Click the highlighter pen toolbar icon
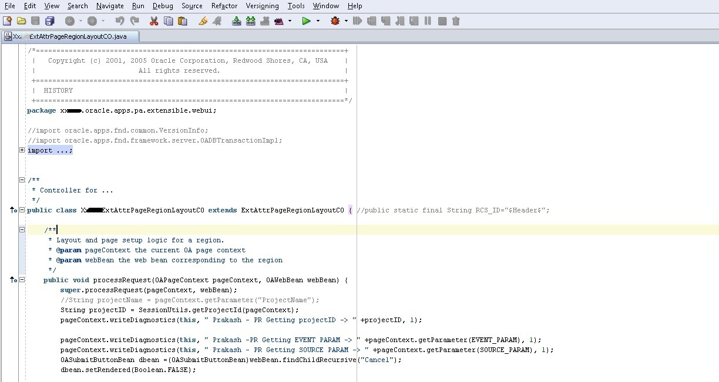 (x=203, y=21)
